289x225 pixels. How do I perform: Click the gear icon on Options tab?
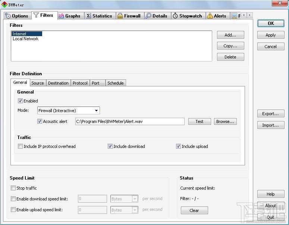[8, 16]
